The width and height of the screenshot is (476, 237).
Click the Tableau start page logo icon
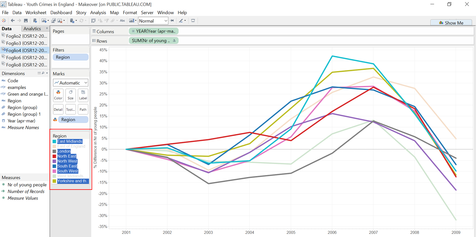coord(4,20)
